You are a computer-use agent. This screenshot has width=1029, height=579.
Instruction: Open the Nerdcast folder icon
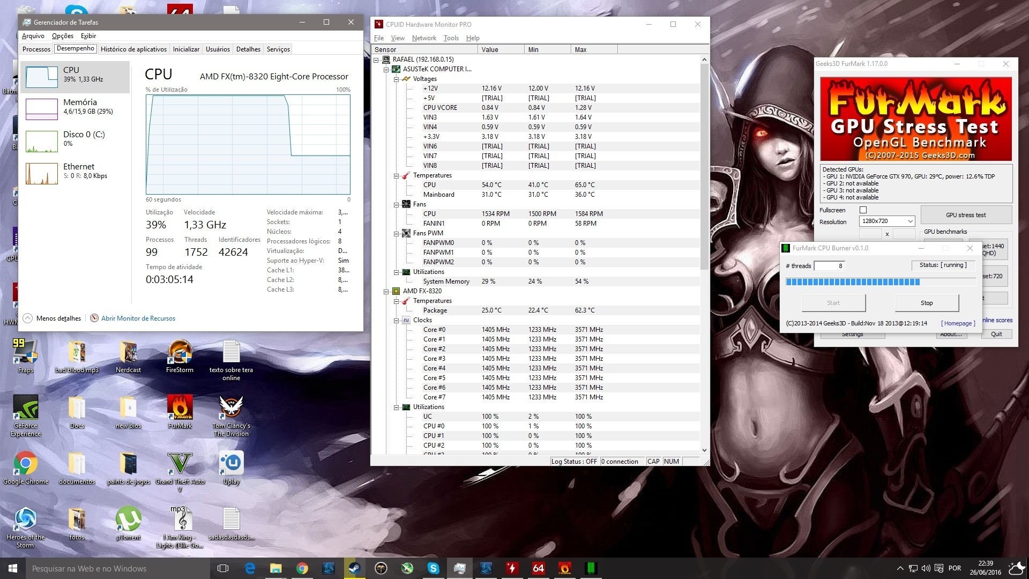pos(128,356)
